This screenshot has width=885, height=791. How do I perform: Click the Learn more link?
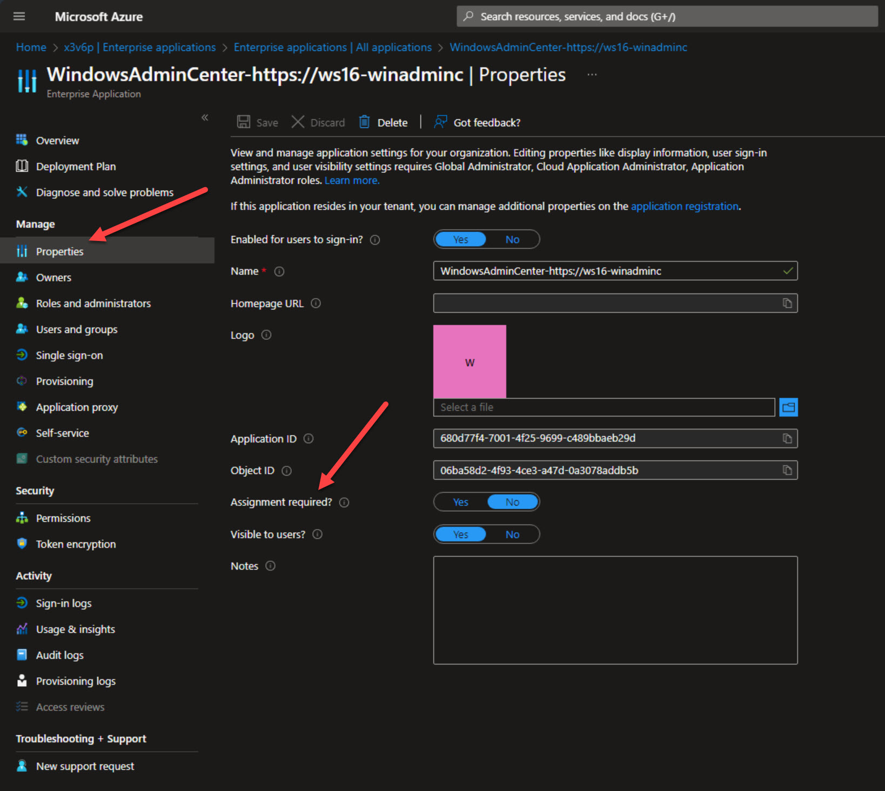point(351,180)
